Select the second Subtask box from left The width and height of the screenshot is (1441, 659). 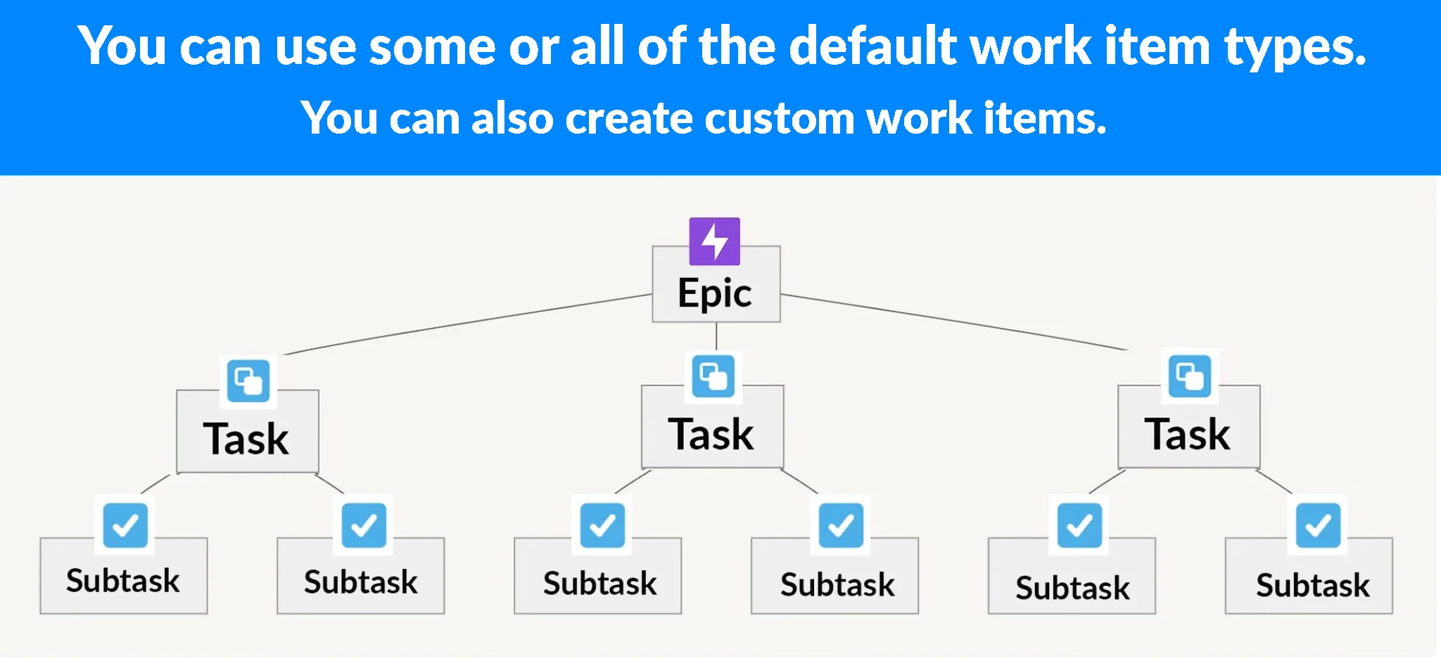point(361,576)
